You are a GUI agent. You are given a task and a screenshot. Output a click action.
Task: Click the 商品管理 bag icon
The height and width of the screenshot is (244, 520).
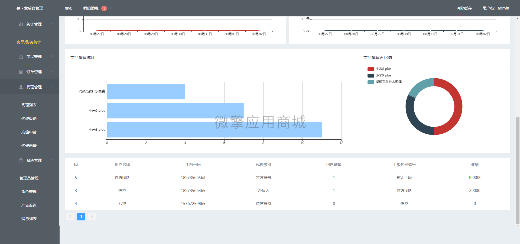coord(21,57)
